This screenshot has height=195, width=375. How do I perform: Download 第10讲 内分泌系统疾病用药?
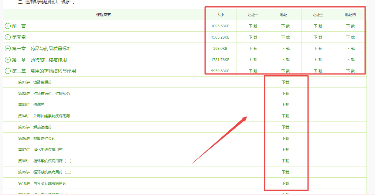tap(285, 183)
